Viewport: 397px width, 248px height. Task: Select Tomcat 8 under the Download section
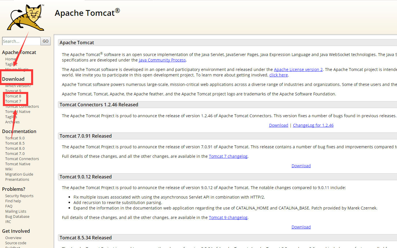(x=13, y=96)
